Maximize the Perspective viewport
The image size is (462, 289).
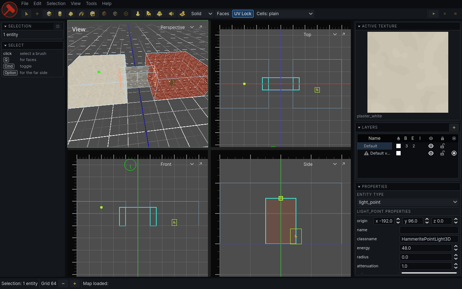point(201,27)
